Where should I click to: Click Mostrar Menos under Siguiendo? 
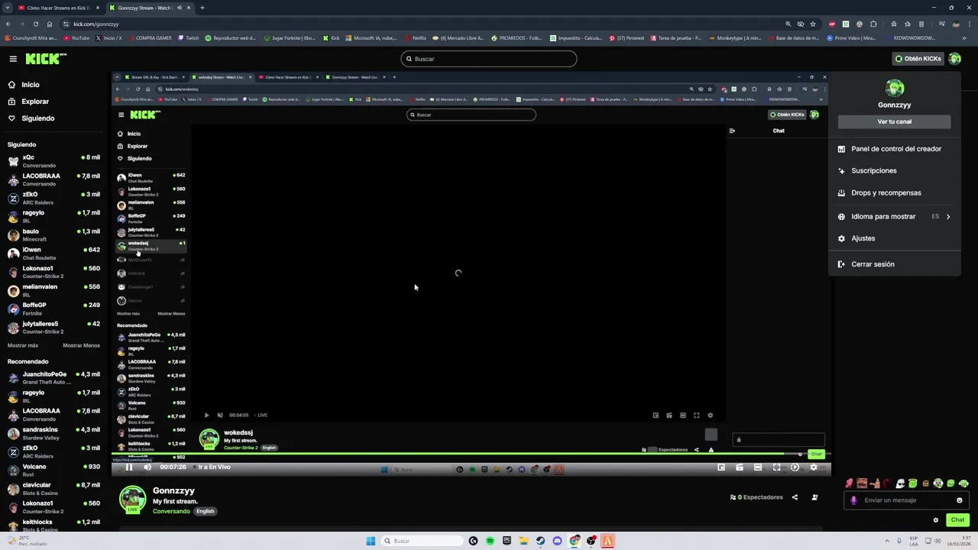[81, 345]
